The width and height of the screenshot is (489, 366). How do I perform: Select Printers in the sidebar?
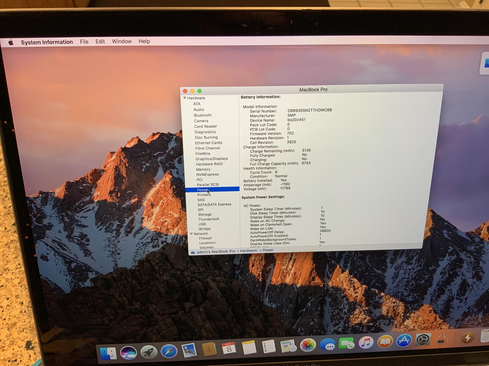pyautogui.click(x=204, y=195)
